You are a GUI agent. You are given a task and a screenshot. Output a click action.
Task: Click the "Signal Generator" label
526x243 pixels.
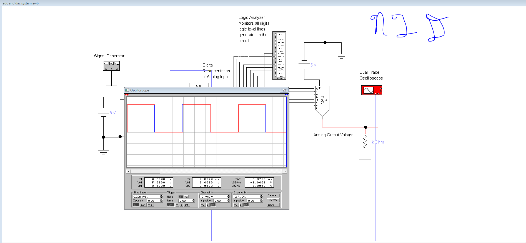pos(109,56)
